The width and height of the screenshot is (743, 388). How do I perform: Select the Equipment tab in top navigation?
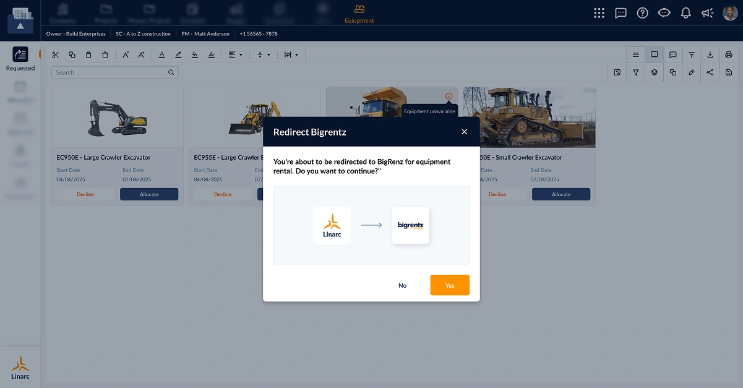[359, 14]
